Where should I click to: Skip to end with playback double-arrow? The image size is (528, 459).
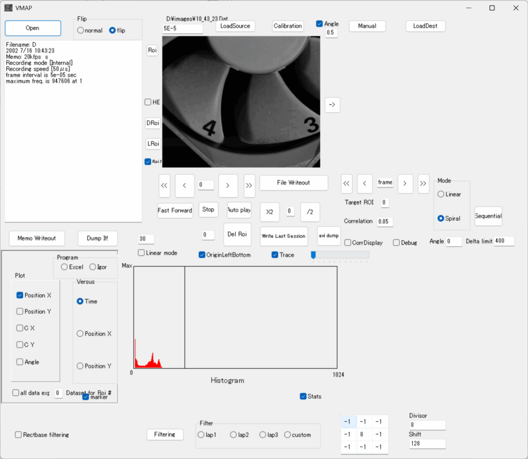pos(249,186)
